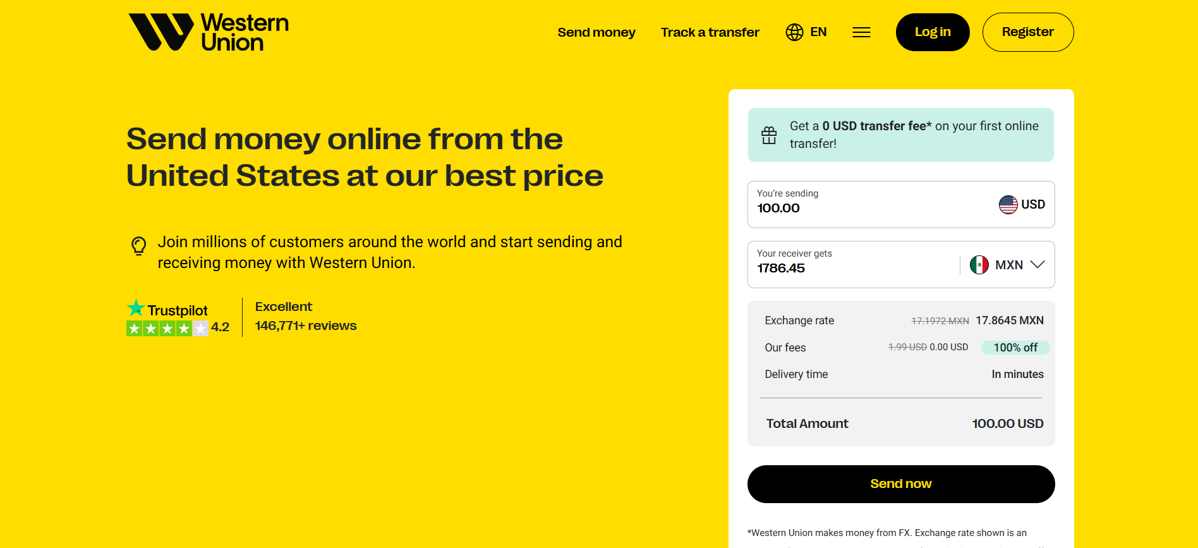The height and width of the screenshot is (548, 1198).
Task: Open the hamburger navigation menu
Action: (x=861, y=32)
